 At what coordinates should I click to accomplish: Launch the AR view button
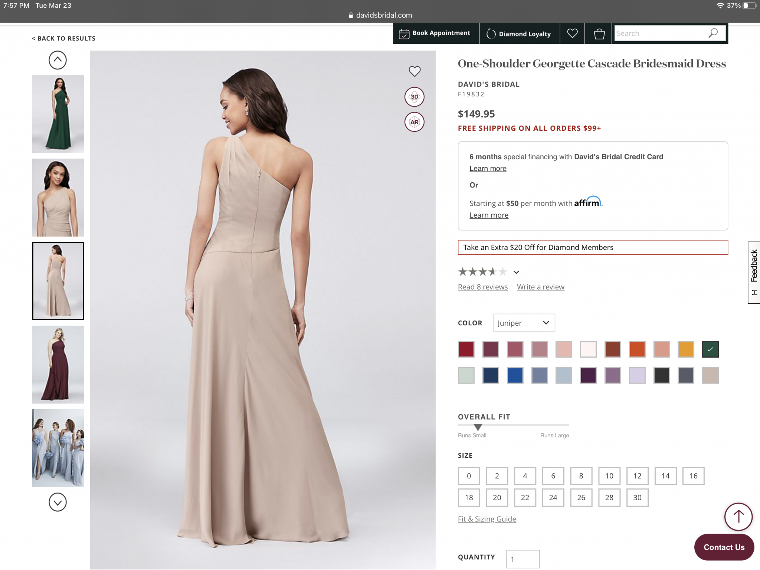coord(414,122)
